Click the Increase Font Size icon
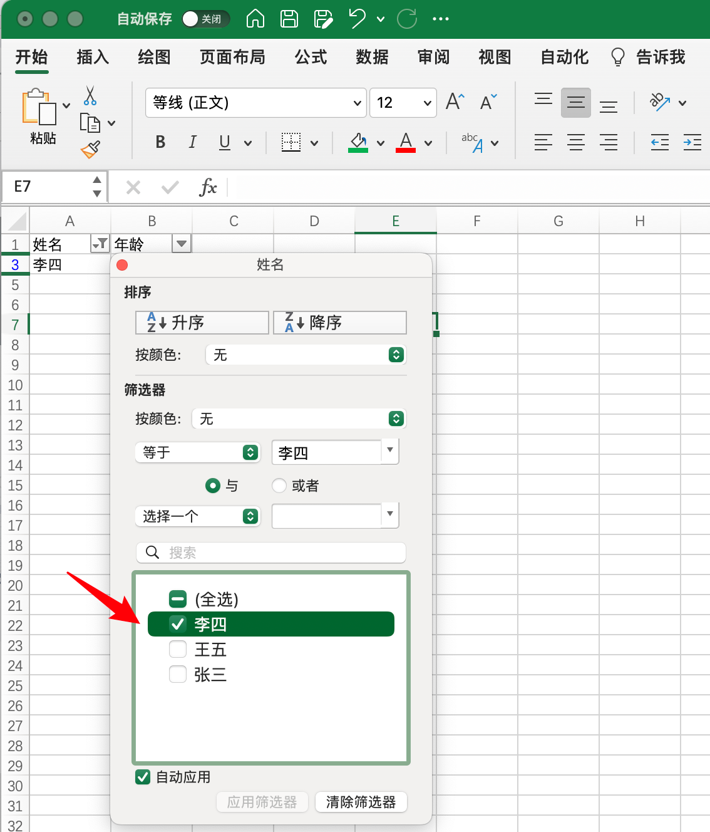710x832 pixels. tap(455, 102)
